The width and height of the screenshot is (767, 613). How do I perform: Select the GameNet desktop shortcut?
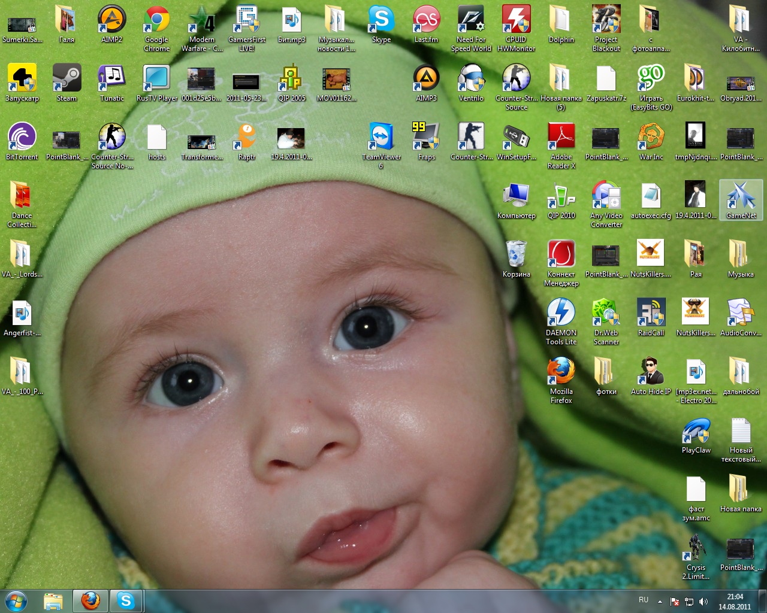click(741, 196)
